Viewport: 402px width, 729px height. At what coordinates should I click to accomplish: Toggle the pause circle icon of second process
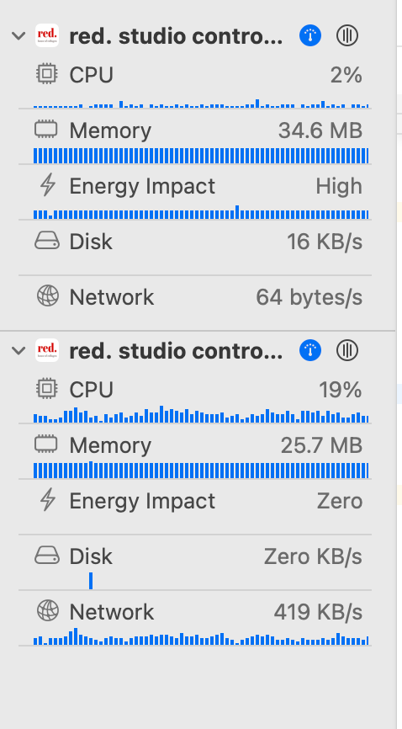click(x=347, y=350)
